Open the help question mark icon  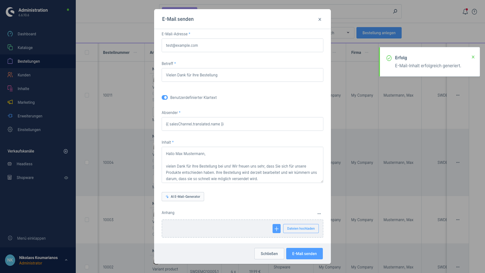pyautogui.click(x=474, y=12)
